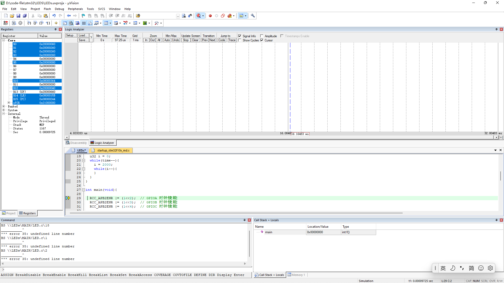Viewport: 504px width, 283px height.
Task: Open the Disassembly window toolbar icon
Action: click(x=71, y=23)
